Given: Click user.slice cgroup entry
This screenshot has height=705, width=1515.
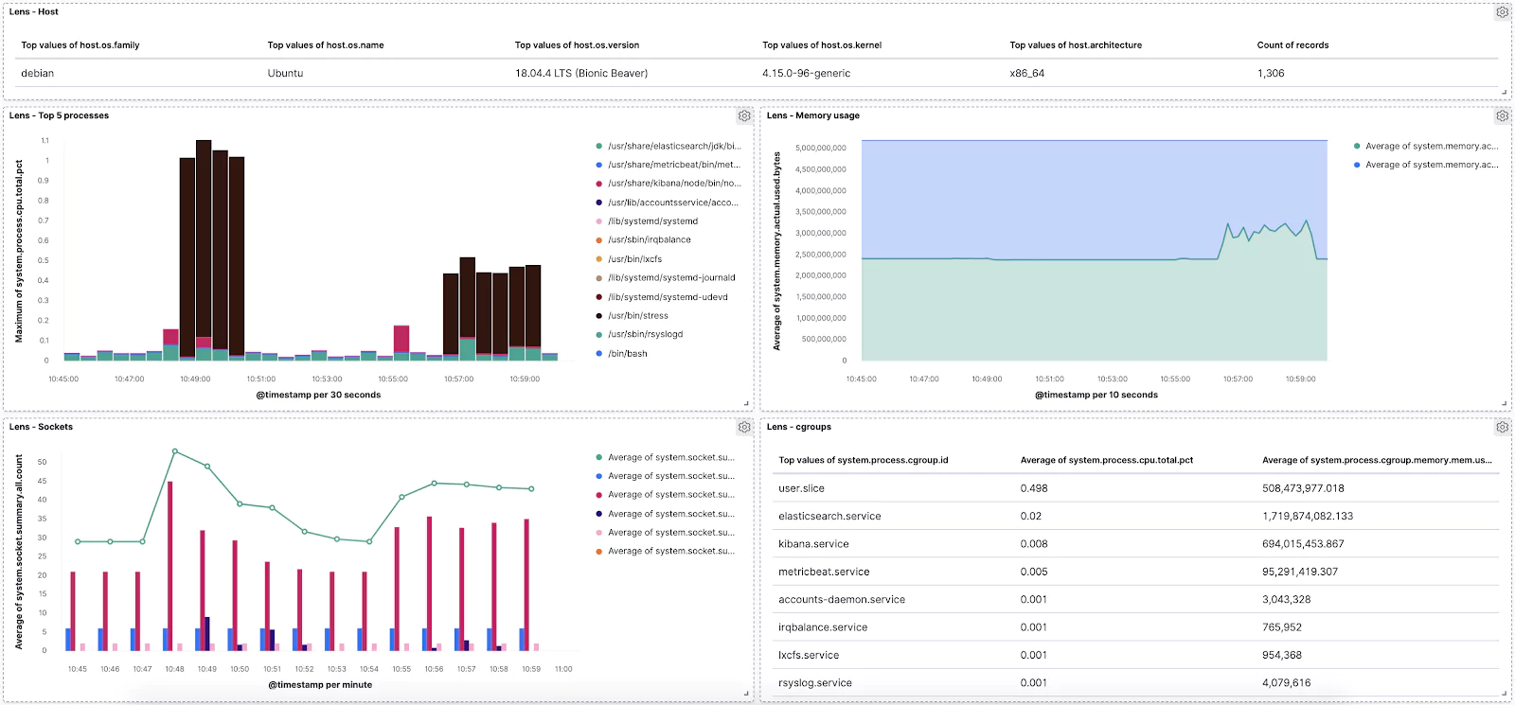Looking at the screenshot, I should click(801, 488).
